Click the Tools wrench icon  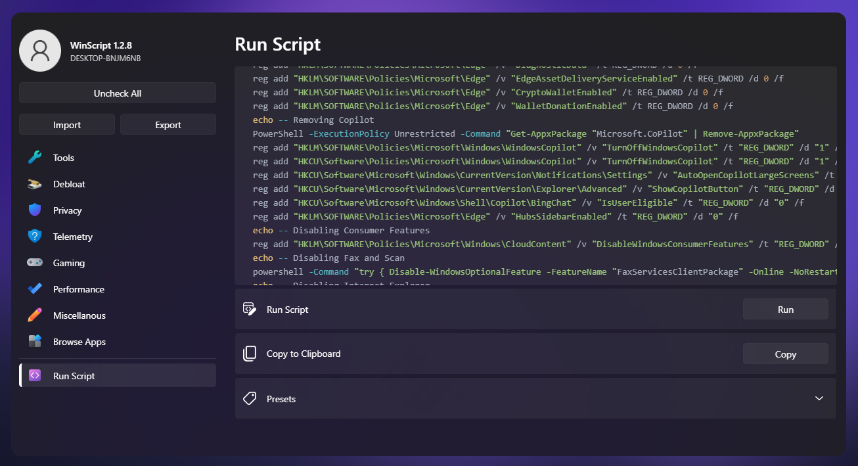(35, 158)
